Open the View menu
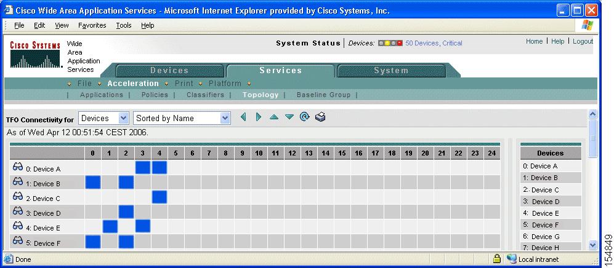Viewport: 614px width, 268px height. click(x=62, y=25)
